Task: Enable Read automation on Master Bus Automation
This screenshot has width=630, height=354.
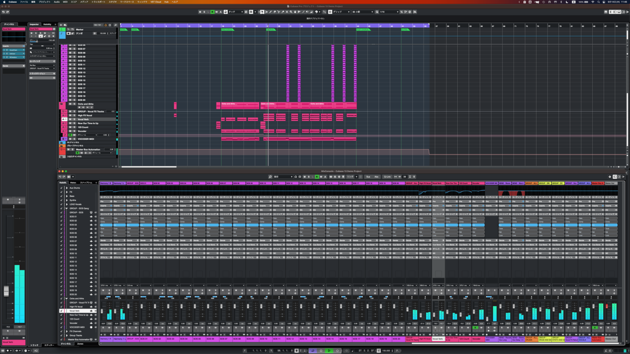Action: [x=77, y=153]
